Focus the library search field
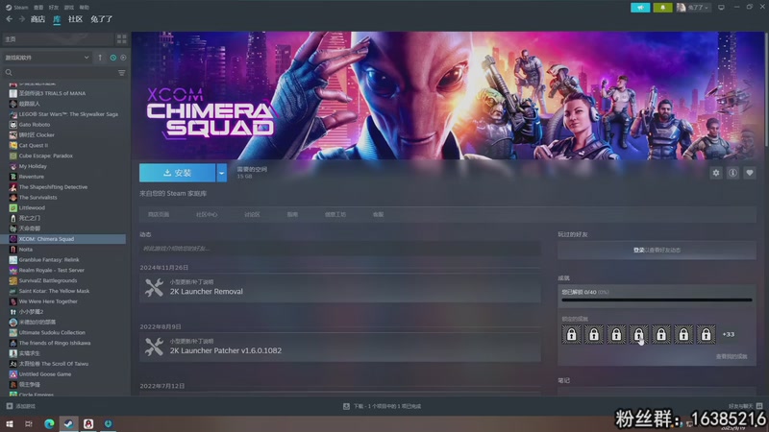Screen dimensions: 769x432 click(60, 73)
